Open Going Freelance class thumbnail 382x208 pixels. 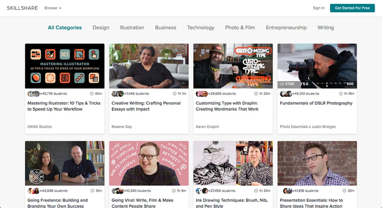(x=65, y=163)
